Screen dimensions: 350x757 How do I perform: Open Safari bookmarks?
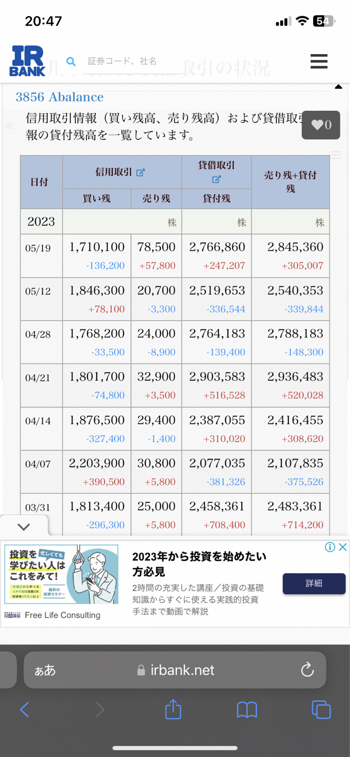pyautogui.click(x=247, y=709)
